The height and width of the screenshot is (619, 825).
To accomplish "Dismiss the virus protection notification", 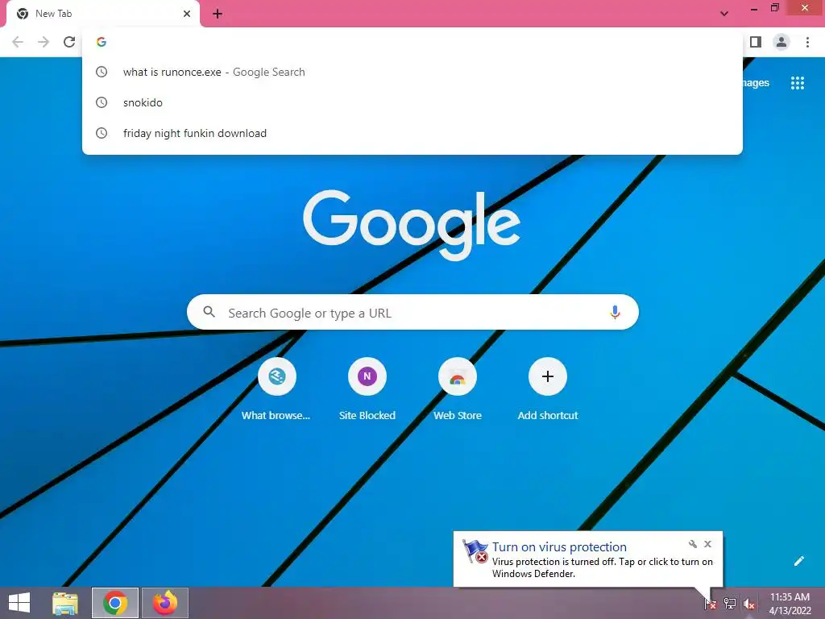I will 707,544.
